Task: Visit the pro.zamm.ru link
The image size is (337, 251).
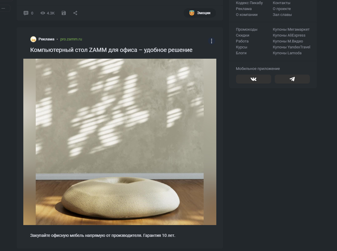Action: coord(71,39)
